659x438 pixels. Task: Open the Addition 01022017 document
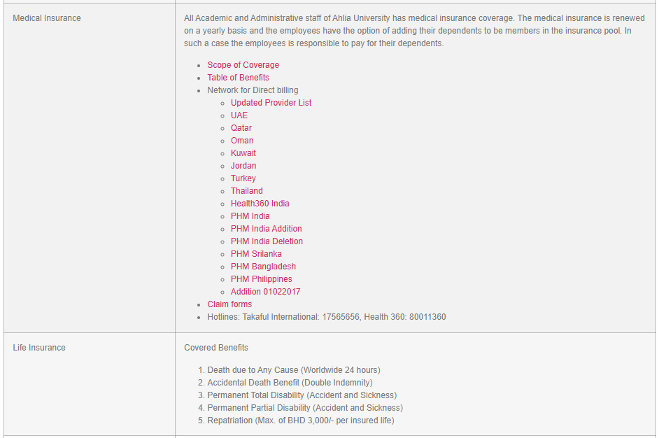pyautogui.click(x=265, y=291)
